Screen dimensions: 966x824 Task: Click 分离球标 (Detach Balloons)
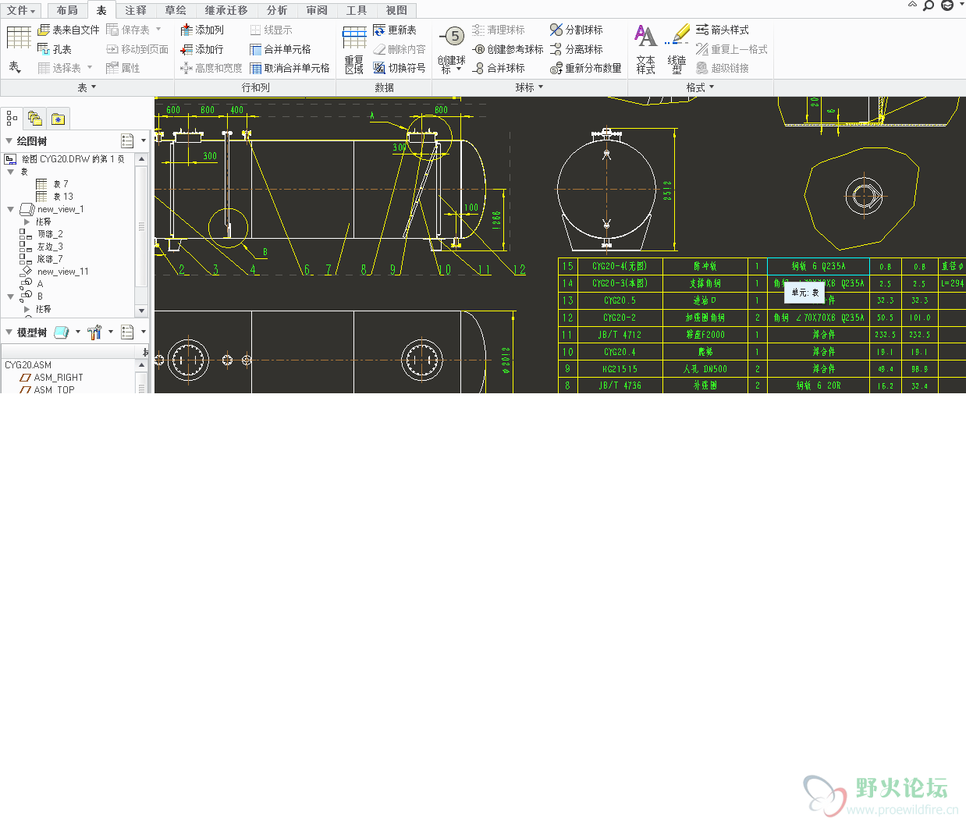[577, 49]
